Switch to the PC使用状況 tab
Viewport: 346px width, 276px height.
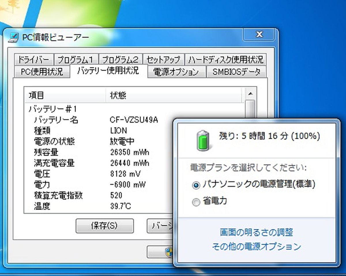point(42,71)
